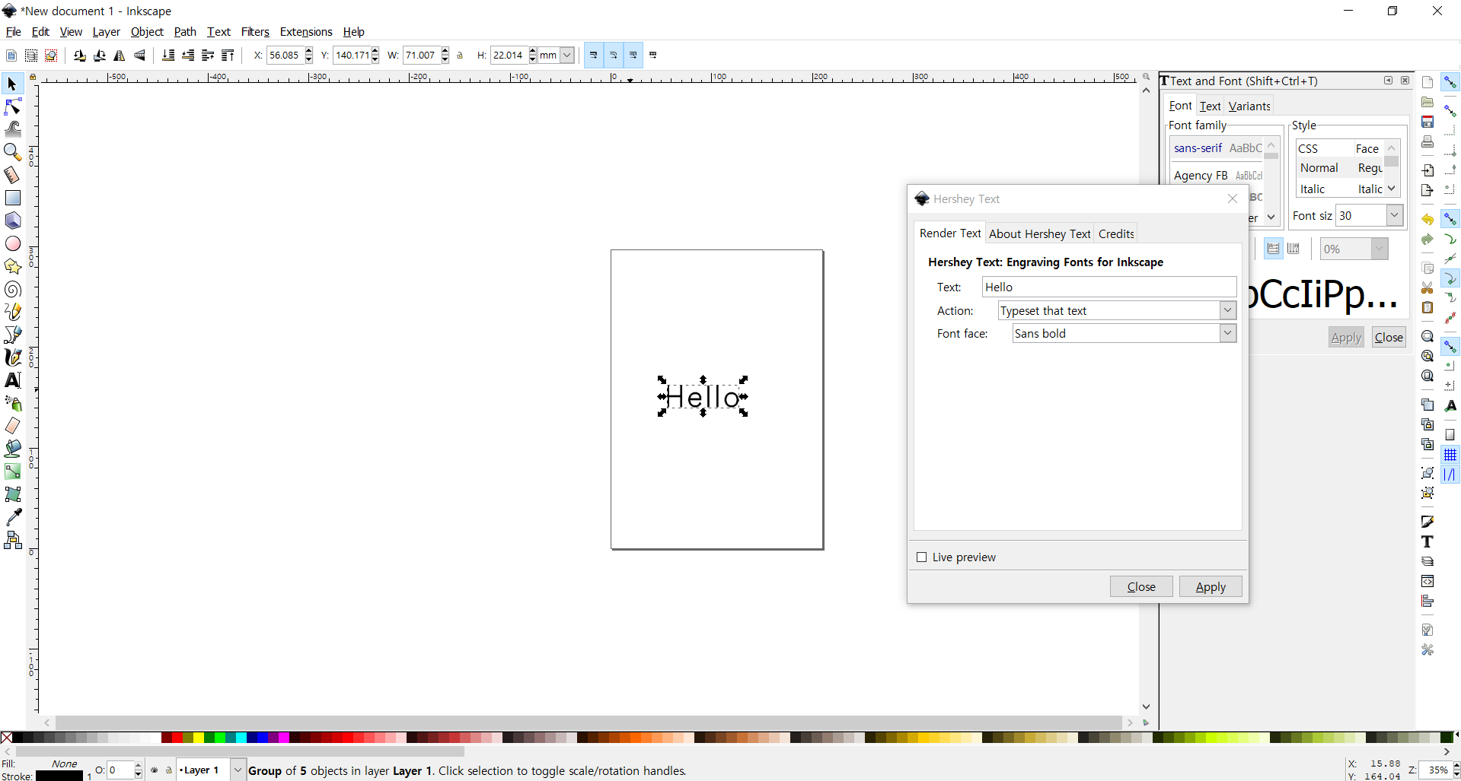The height and width of the screenshot is (781, 1461).
Task: Select the Eraser tool
Action: (12, 426)
